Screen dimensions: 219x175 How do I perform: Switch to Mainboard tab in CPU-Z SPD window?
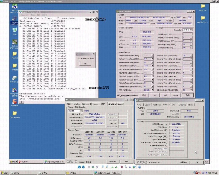[x=87, y=104]
